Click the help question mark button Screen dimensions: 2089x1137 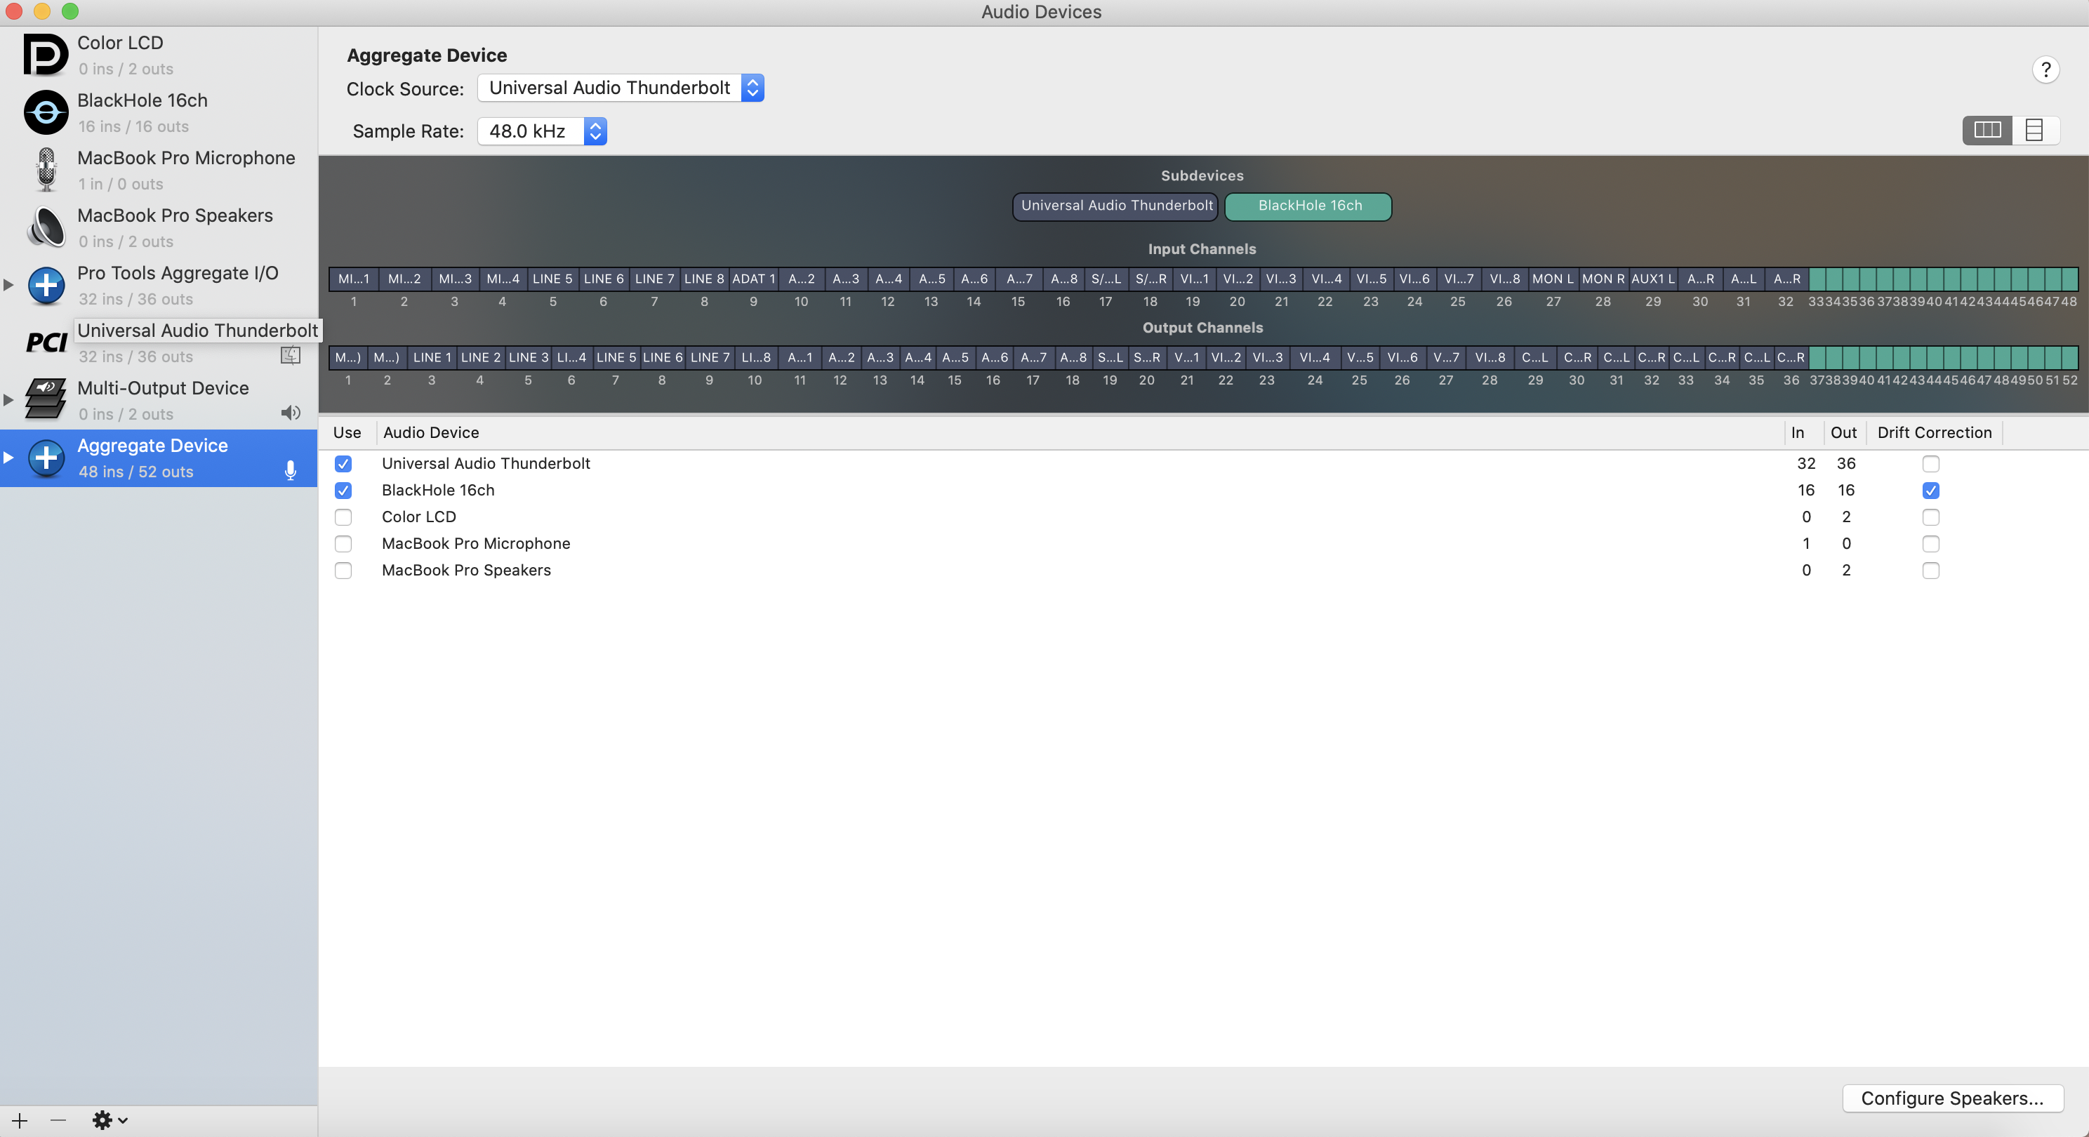tap(2045, 71)
